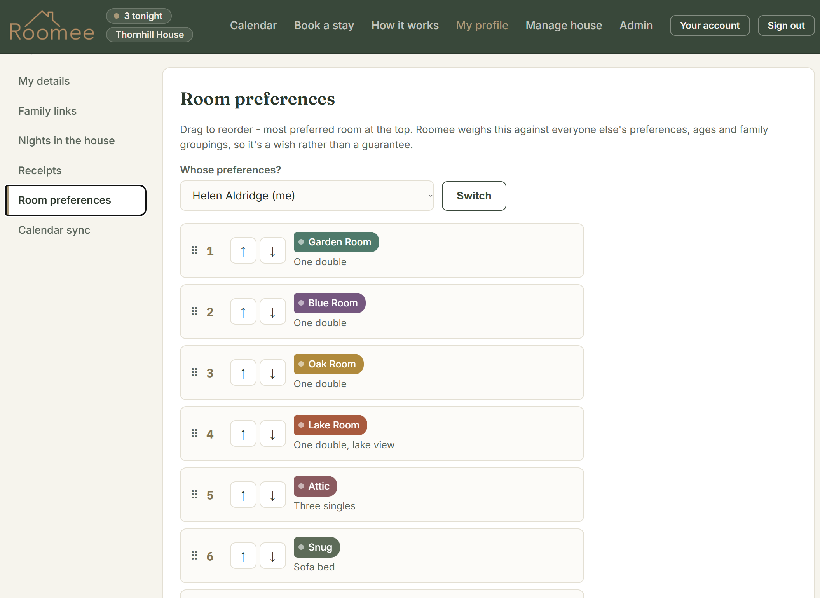
Task: Move Snug up with arrow
Action: click(243, 556)
